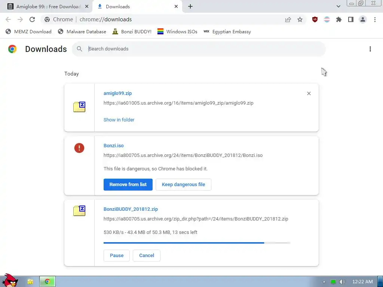
Task: Go forward with the arrow button
Action: pos(20,19)
